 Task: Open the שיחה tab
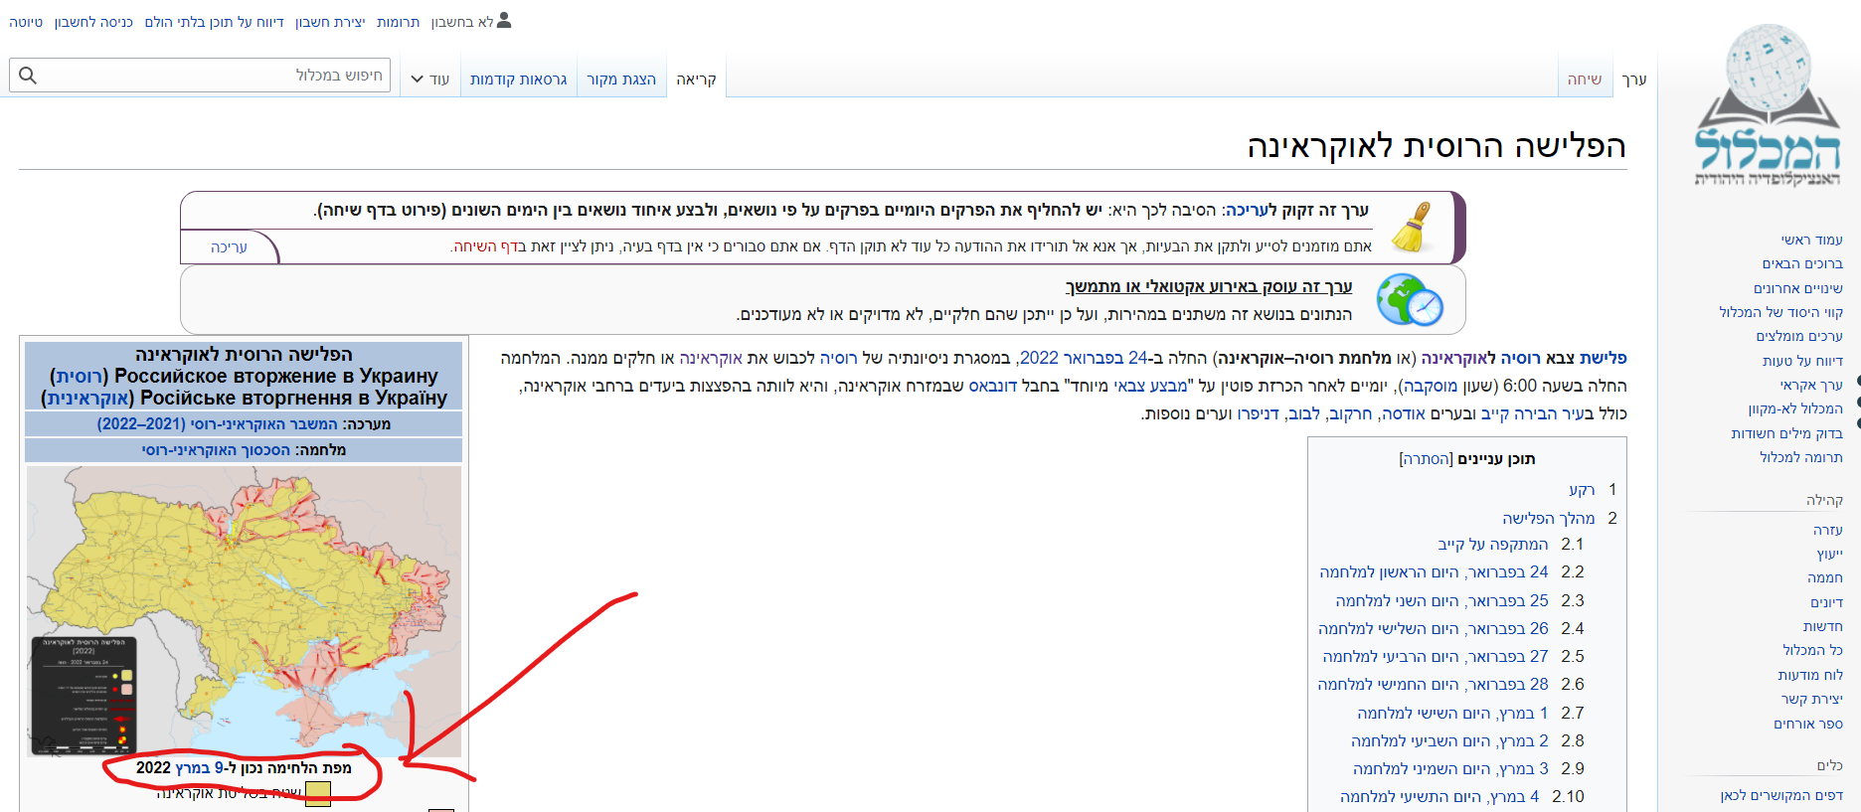pos(1585,80)
